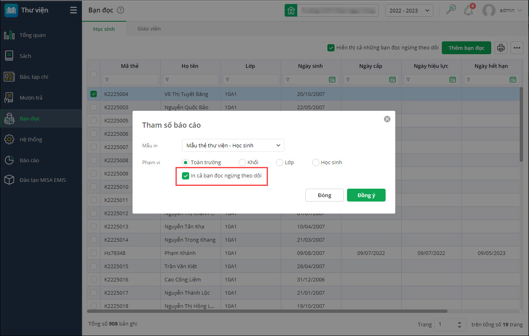Screen dimensions: 529x336
Task: Click the name Nguyễn Thành Lộc
Action: (x=187, y=293)
